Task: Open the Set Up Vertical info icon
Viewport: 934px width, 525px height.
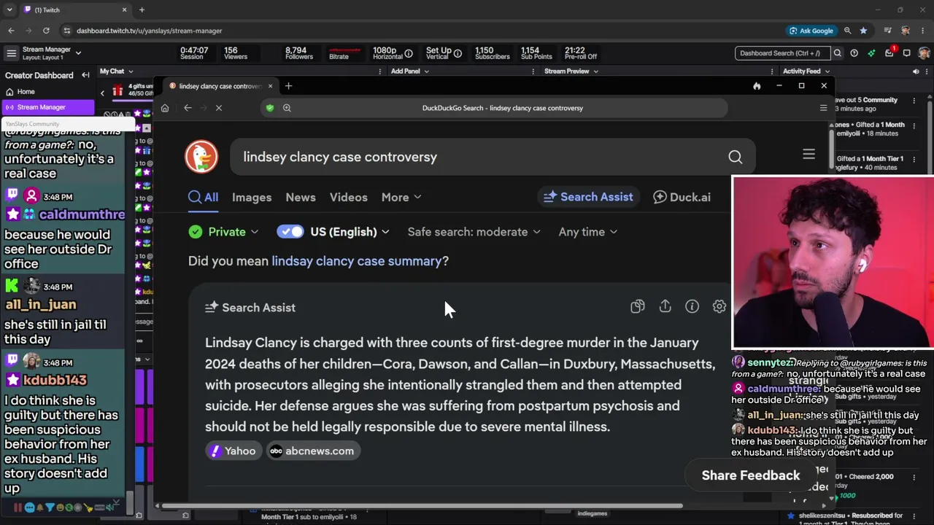Action: click(458, 53)
